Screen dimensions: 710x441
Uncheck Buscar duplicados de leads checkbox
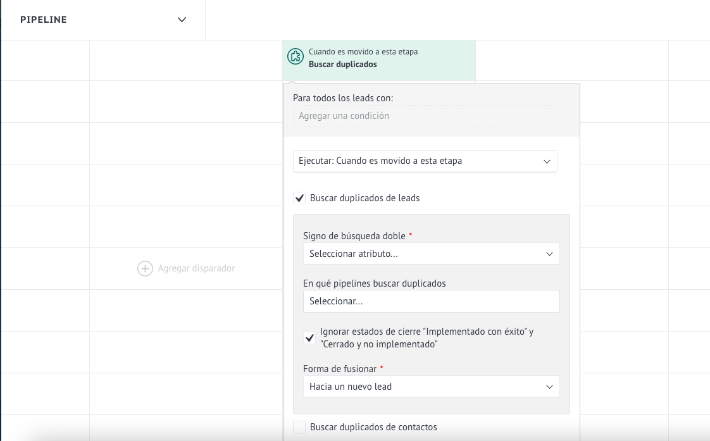coord(300,198)
